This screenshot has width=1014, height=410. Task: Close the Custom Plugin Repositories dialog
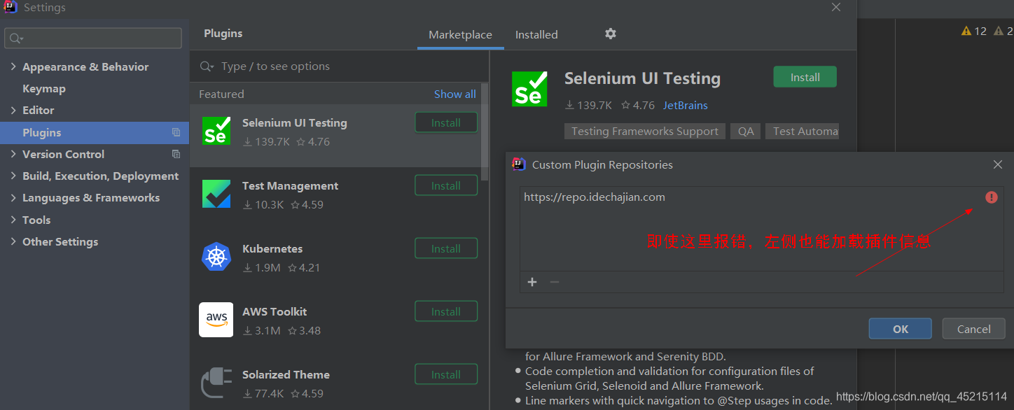coord(998,164)
